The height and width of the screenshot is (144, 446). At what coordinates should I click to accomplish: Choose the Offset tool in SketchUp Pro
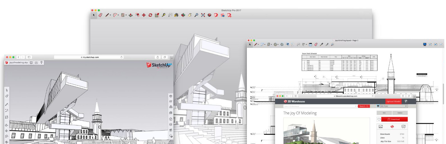(x=137, y=15)
